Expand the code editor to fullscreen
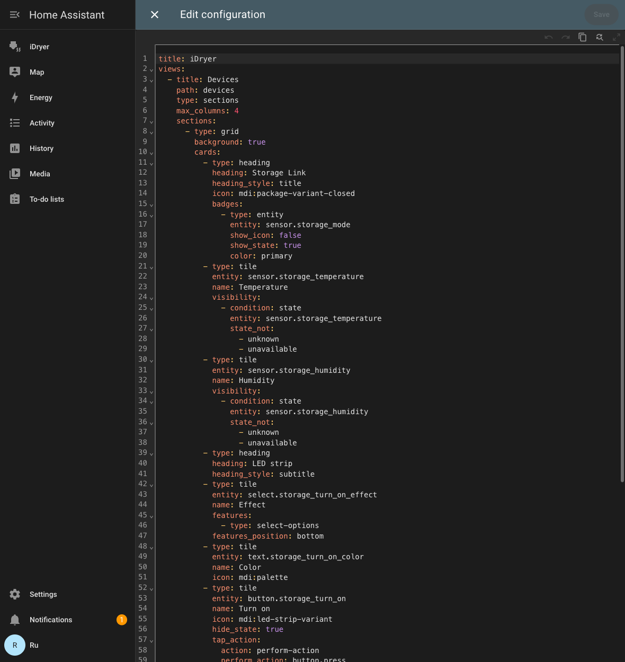The height and width of the screenshot is (662, 625). coord(617,37)
